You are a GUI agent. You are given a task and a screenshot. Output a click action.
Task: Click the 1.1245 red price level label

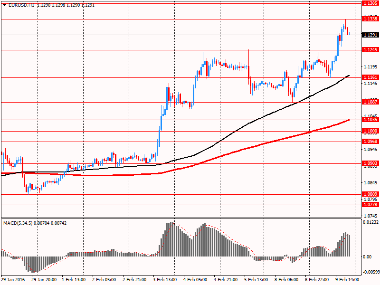click(x=370, y=50)
